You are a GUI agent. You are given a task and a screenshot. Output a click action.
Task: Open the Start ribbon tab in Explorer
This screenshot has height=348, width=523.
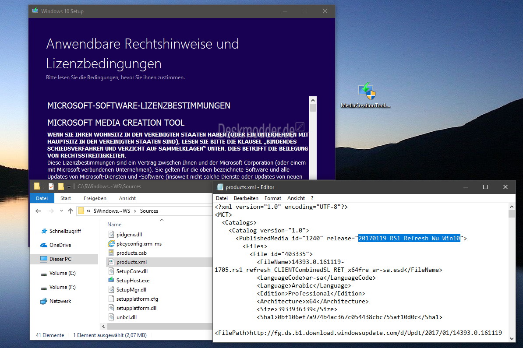pos(66,198)
